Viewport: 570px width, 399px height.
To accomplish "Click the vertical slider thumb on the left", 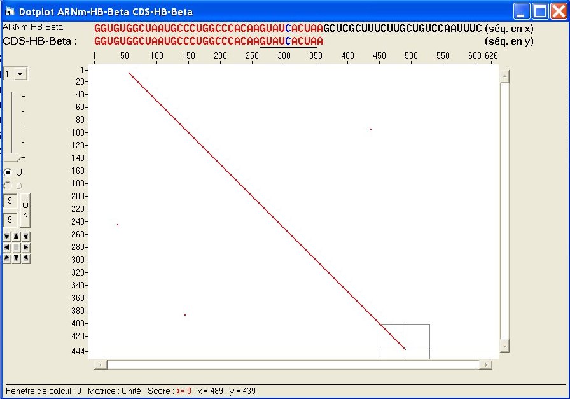I will click(13, 158).
